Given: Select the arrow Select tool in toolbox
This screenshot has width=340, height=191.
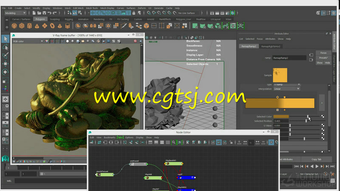Looking at the screenshot, I should (6, 39).
